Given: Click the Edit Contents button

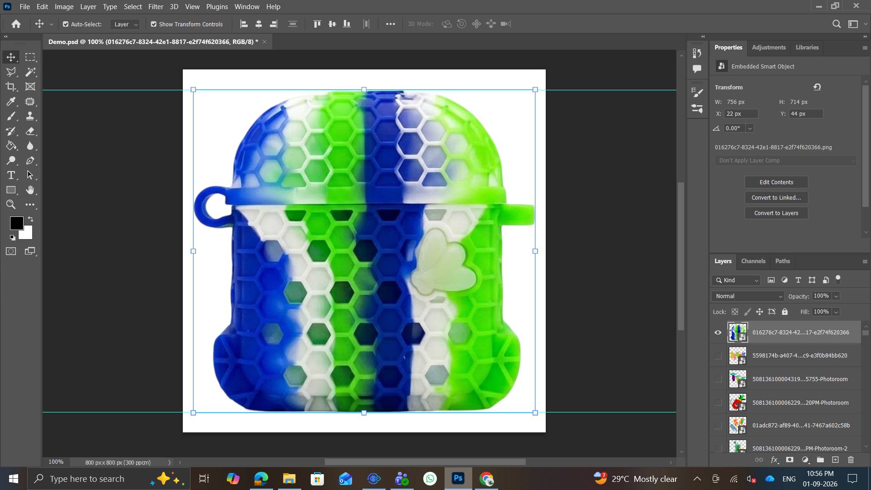Looking at the screenshot, I should 776,182.
